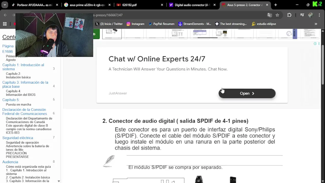The height and width of the screenshot is (183, 325).
Task: Open the ad options three-dot icon
Action: point(319,44)
